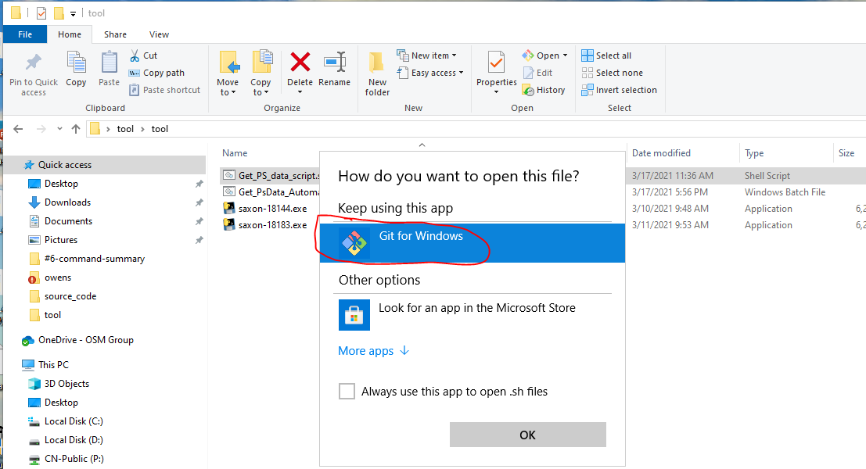Click the Properties checkmark icon
The width and height of the screenshot is (866, 469).
point(496,63)
